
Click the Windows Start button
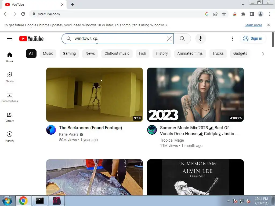[x=7, y=201]
